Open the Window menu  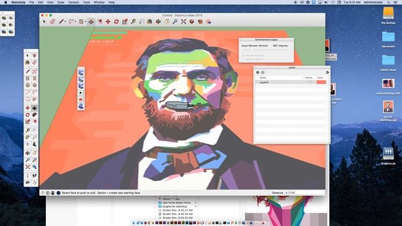click(99, 3)
